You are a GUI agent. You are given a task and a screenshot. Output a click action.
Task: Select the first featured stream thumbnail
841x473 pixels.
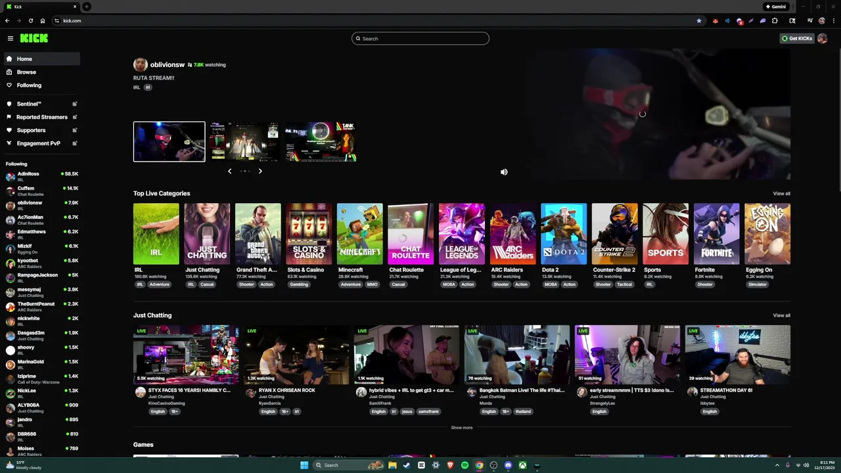pos(169,141)
